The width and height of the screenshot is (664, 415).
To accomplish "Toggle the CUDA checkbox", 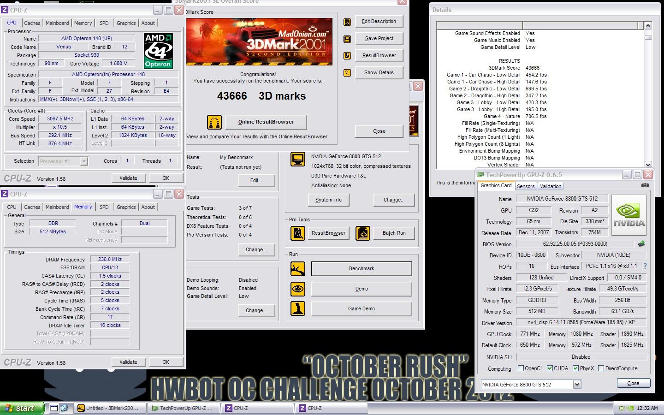I will pyautogui.click(x=550, y=368).
